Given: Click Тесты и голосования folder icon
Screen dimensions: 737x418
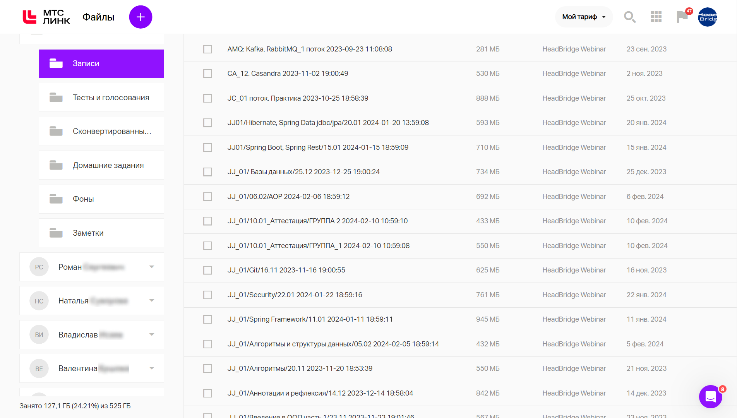Looking at the screenshot, I should (56, 98).
